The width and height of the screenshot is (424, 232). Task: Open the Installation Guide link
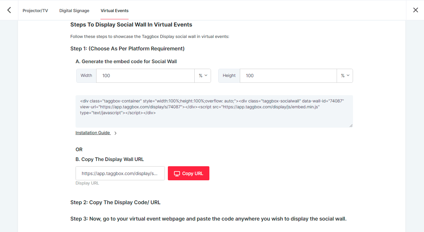(93, 133)
